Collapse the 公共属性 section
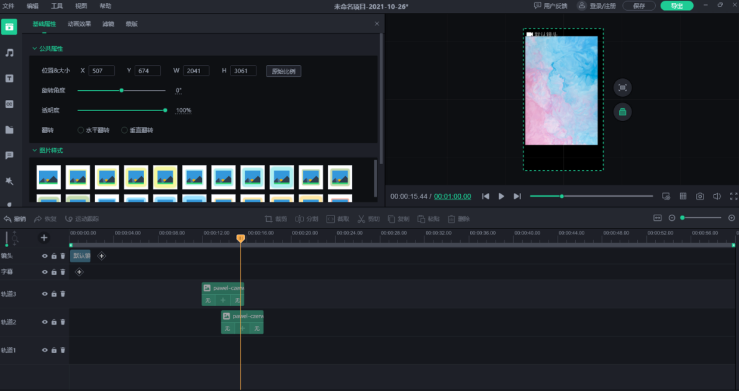 [x=34, y=48]
